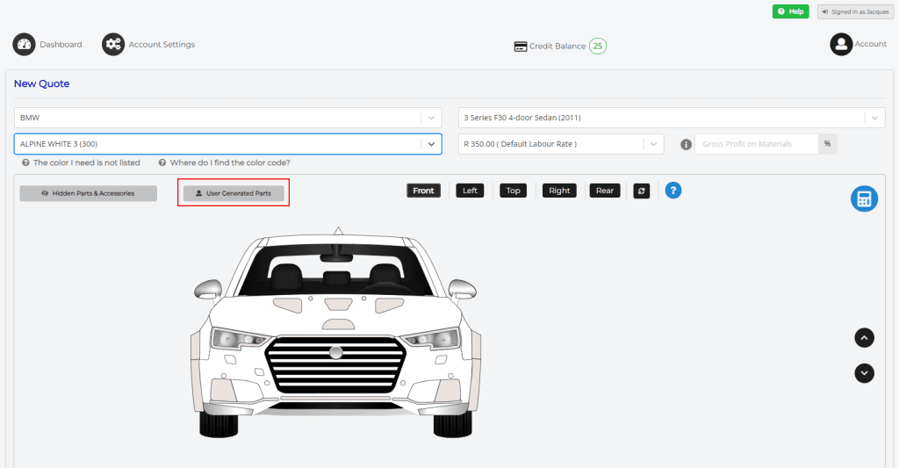The image size is (899, 468).
Task: Click the Credit Balance card icon
Action: pos(521,46)
